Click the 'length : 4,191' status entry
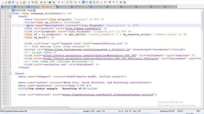The width and height of the screenshot is (204, 114). tap(89, 111)
